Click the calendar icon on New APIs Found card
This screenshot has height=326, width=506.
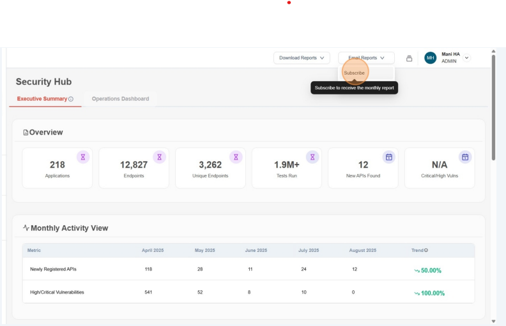pyautogui.click(x=388, y=156)
